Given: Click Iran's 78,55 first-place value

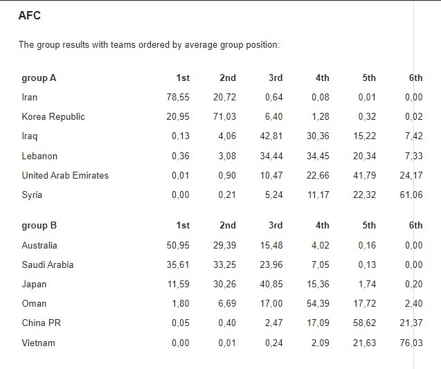Looking at the screenshot, I should click(178, 98).
